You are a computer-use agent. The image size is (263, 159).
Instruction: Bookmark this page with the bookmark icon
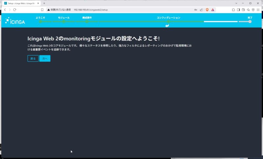[x=42, y=10]
